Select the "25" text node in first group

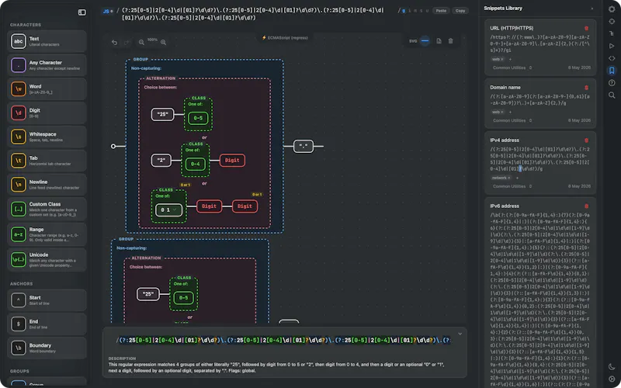[162, 114]
